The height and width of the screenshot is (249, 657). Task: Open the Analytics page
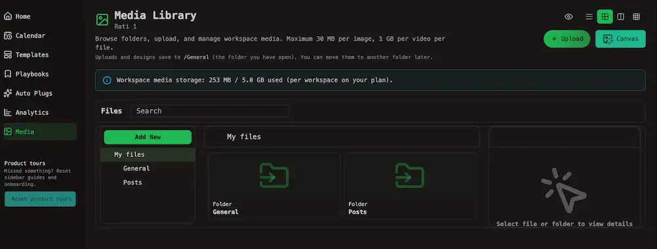click(40, 112)
